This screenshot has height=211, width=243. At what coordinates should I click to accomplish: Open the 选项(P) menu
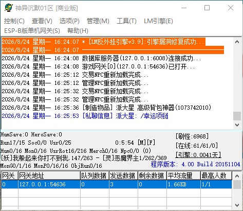69,21
